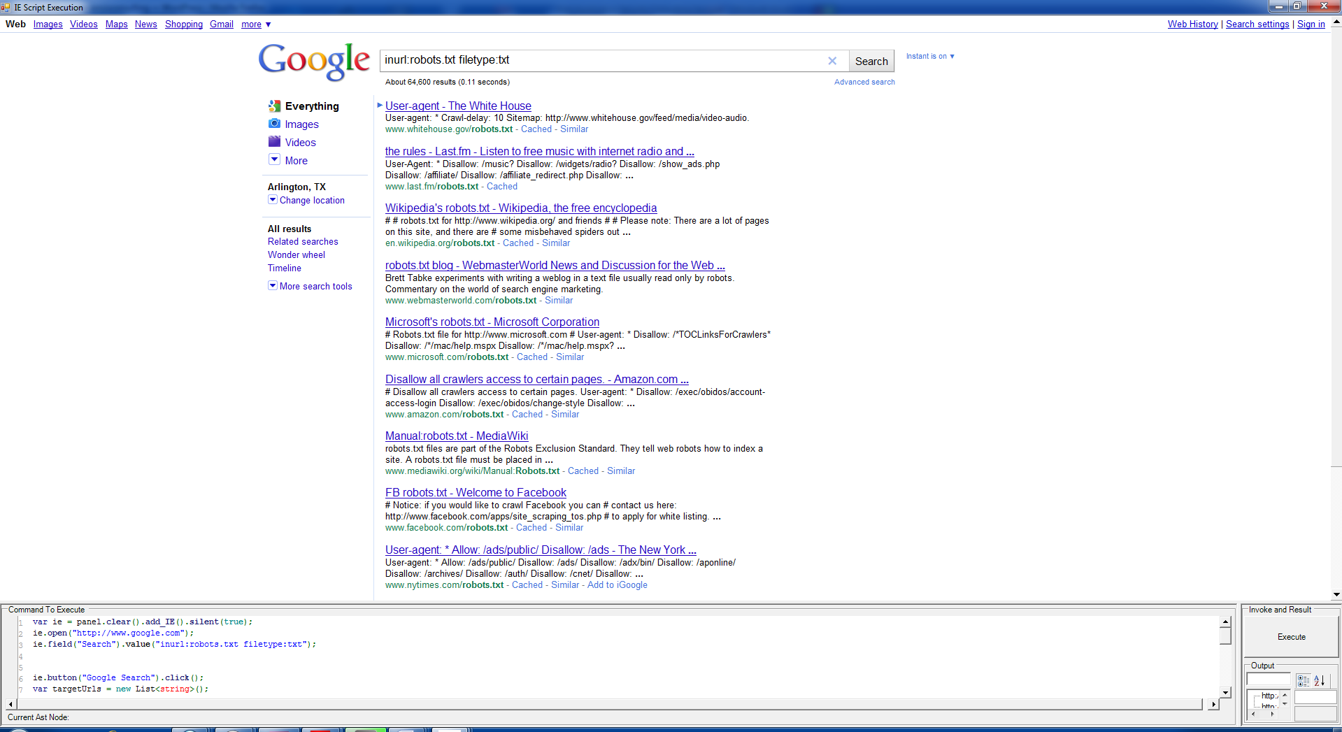Run the script with the Execute button
Viewport: 1342px width, 732px height.
pyautogui.click(x=1291, y=637)
